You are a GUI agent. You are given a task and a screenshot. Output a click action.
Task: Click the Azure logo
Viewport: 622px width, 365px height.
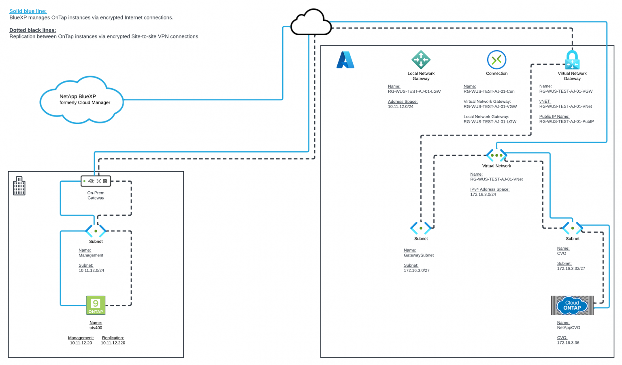tap(345, 60)
